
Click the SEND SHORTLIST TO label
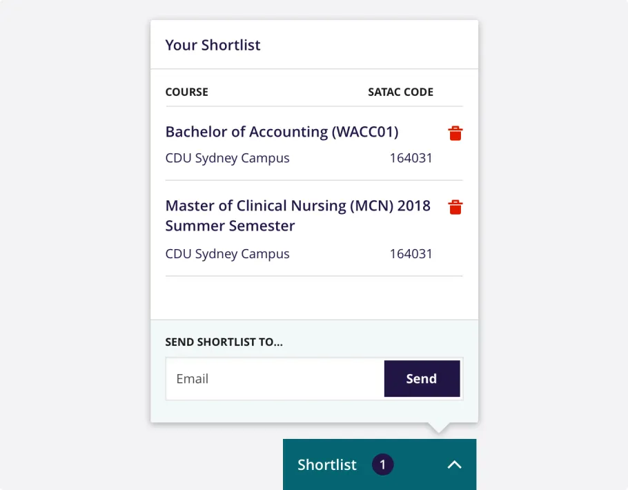[x=224, y=342]
